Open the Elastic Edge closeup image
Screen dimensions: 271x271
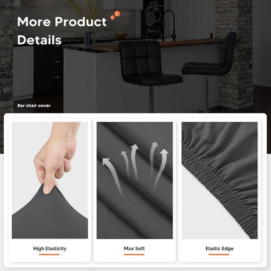(220, 180)
